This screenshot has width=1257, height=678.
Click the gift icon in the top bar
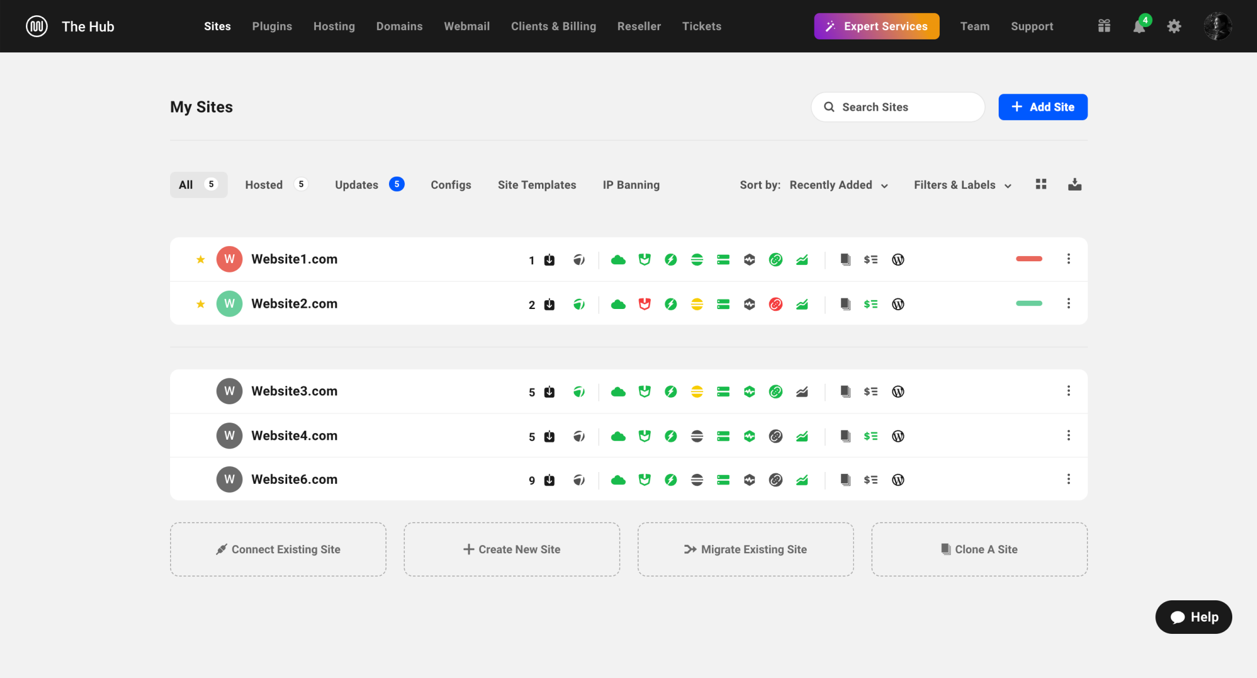tap(1104, 26)
